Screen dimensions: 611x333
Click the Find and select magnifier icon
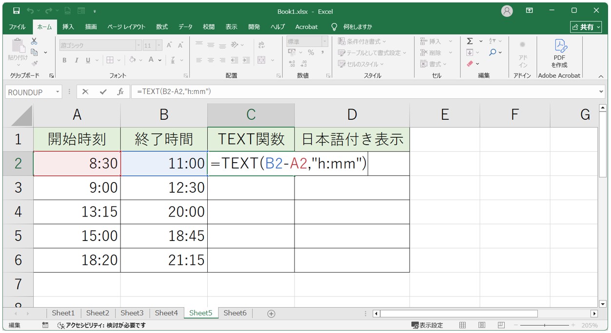coord(493,53)
